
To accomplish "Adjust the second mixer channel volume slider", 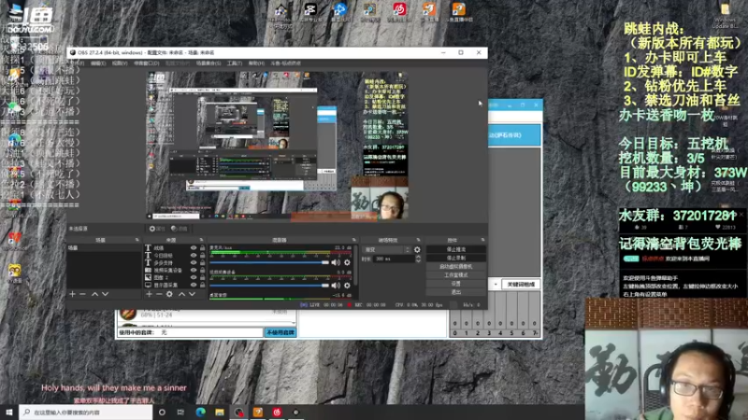I will 269,286.
